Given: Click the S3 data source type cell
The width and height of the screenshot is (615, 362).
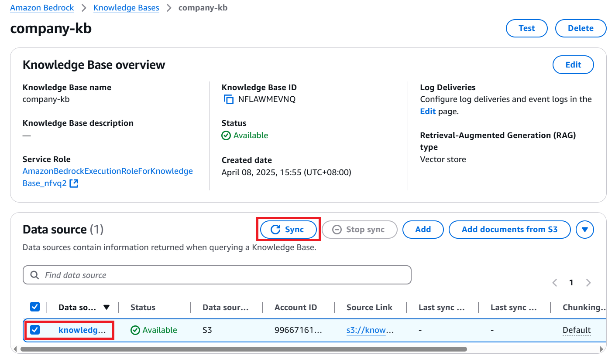Looking at the screenshot, I should coord(207,330).
